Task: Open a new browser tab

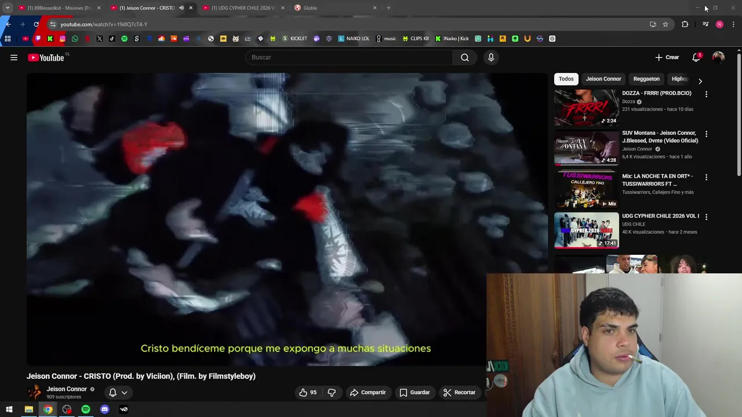Action: point(388,8)
